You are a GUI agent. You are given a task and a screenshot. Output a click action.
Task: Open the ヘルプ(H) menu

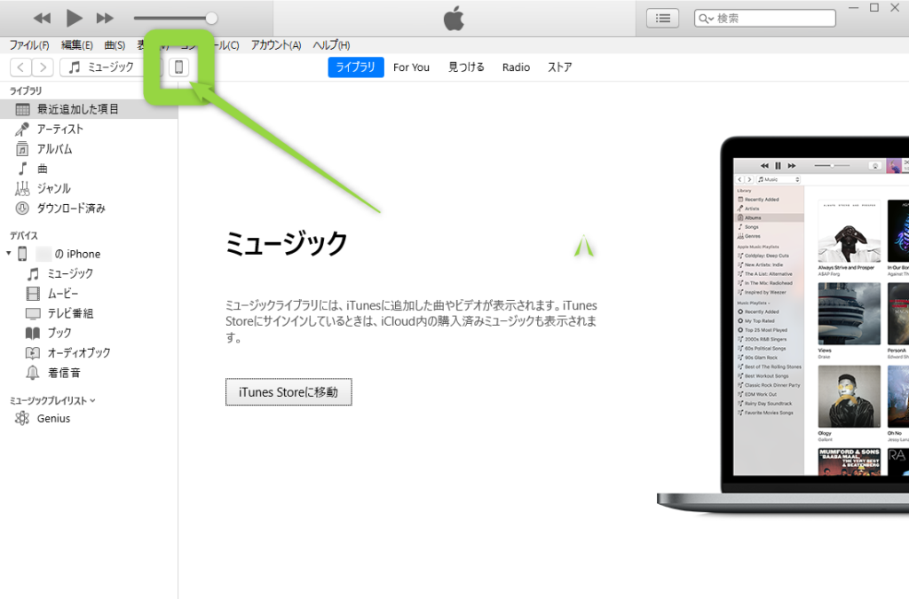(x=331, y=45)
